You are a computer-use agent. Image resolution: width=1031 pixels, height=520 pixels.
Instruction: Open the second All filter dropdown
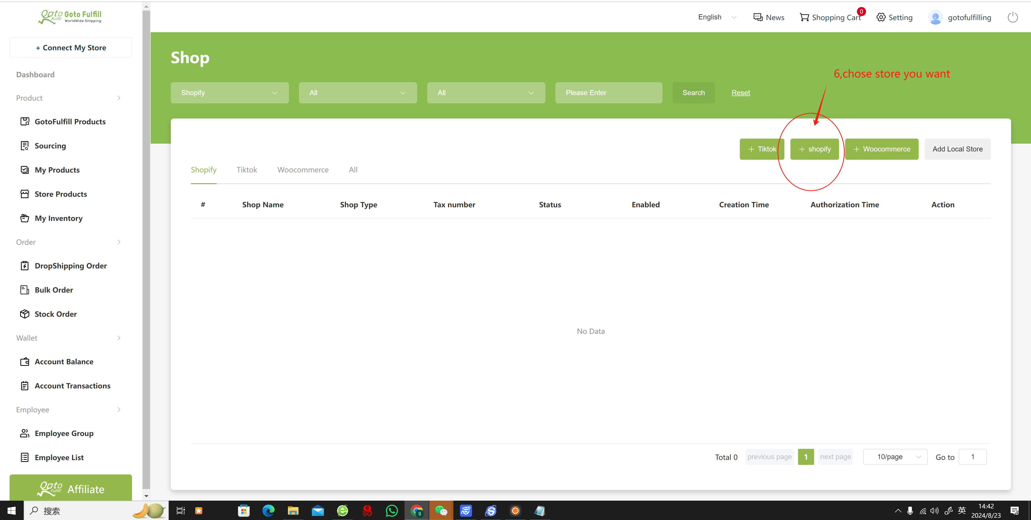coord(486,93)
